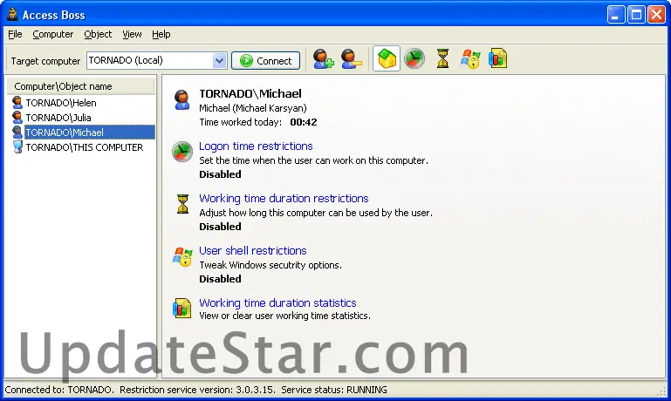The height and width of the screenshot is (401, 671).
Task: Open user shell restrictions toolbar icon
Action: click(x=470, y=58)
